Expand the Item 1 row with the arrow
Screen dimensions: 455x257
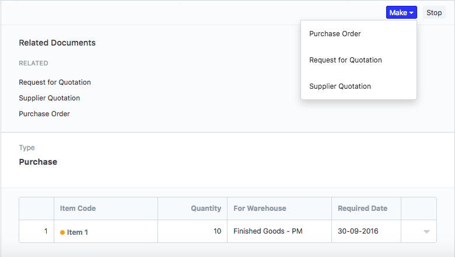[426, 232]
